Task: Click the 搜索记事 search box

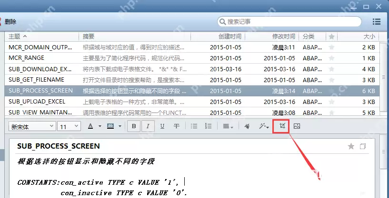Action: click(289, 22)
